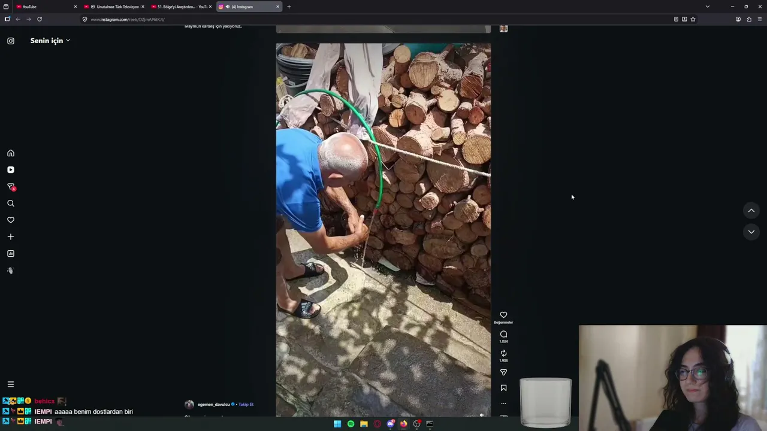Open the reel comments

tap(503, 334)
